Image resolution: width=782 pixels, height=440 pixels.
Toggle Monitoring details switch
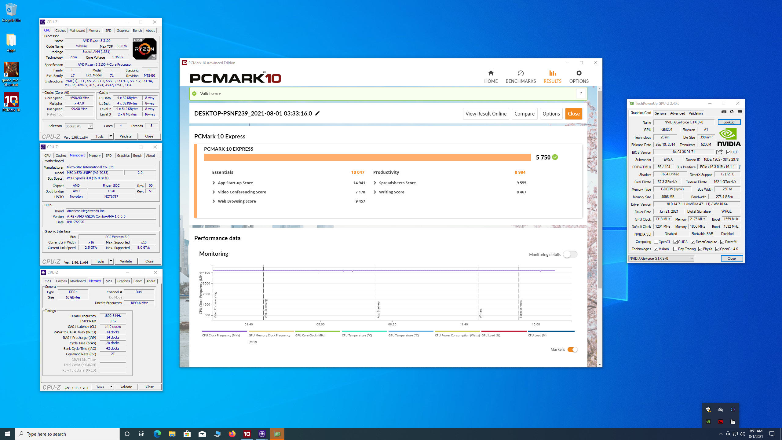click(x=570, y=254)
